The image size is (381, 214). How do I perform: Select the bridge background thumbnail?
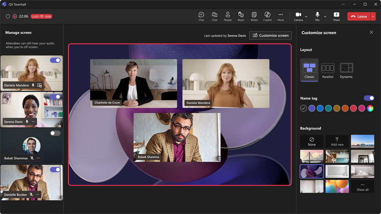312,156
